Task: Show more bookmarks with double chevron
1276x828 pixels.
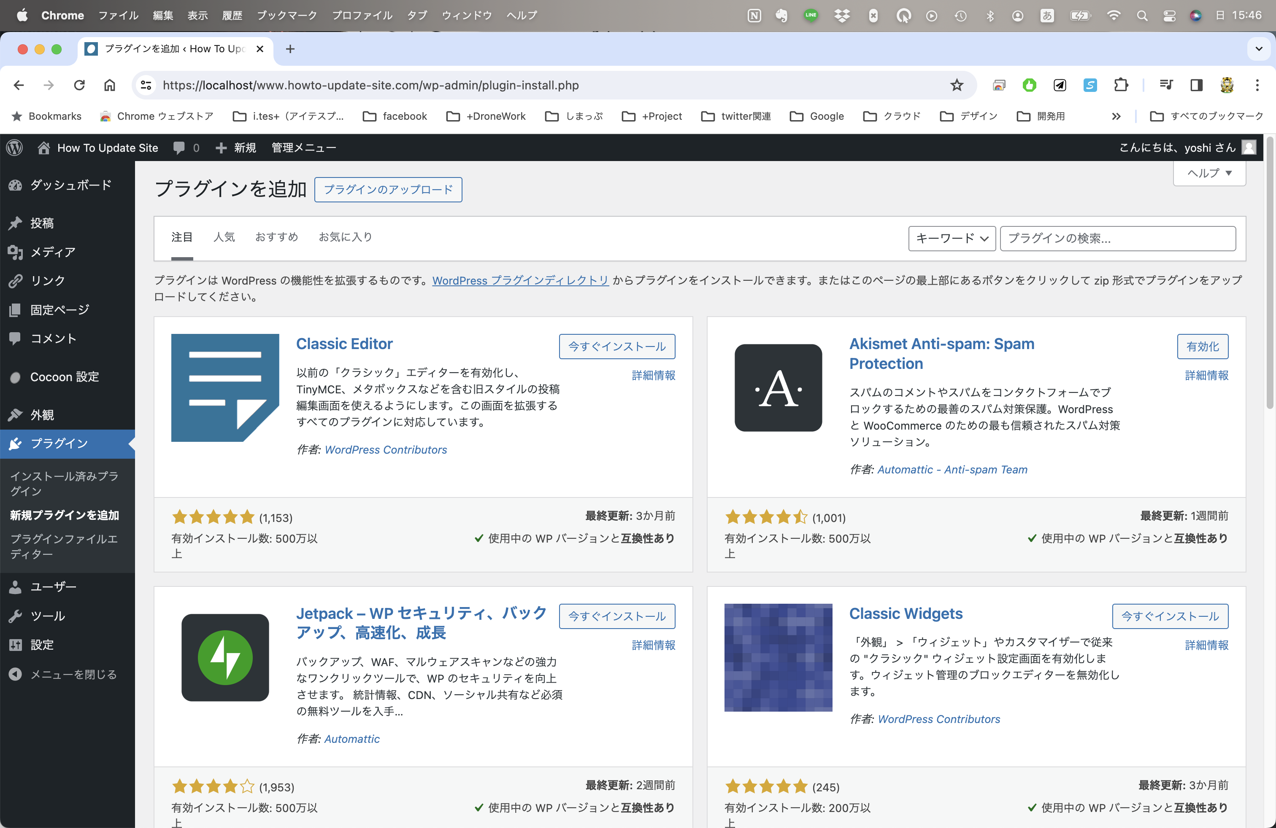Action: pyautogui.click(x=1116, y=116)
